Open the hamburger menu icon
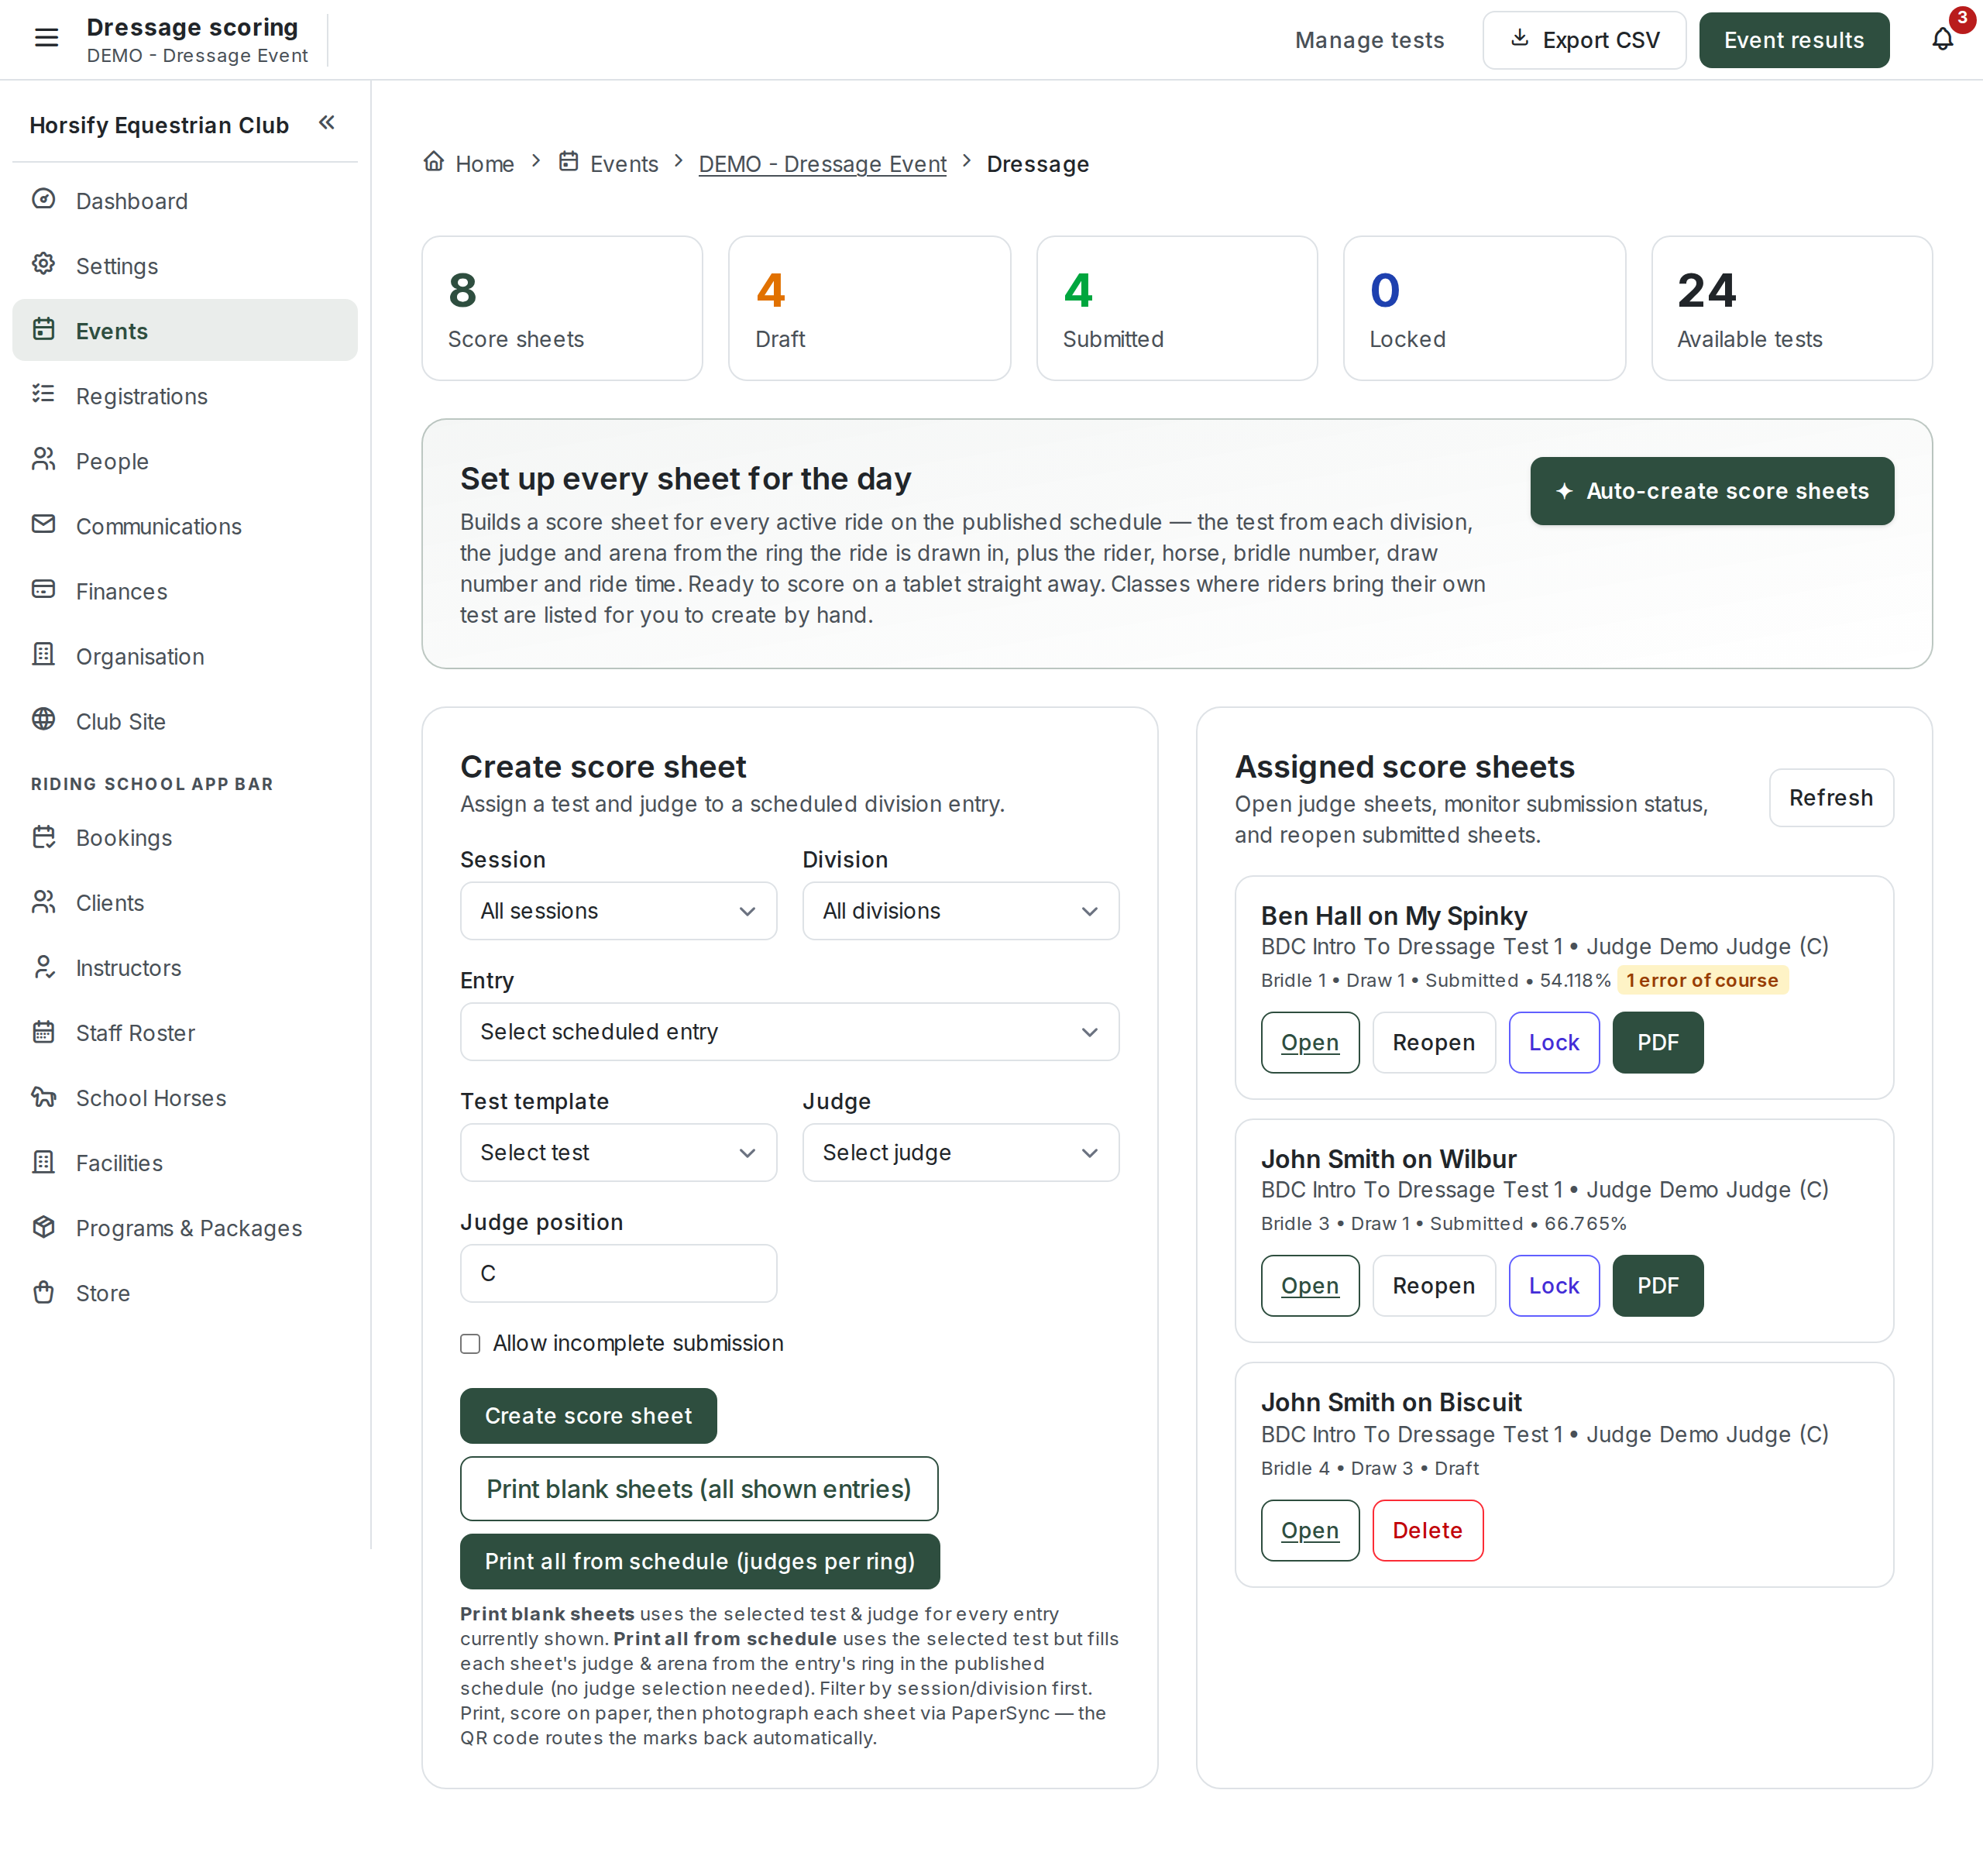Viewport: 1983px width, 1876px height. point(46,39)
